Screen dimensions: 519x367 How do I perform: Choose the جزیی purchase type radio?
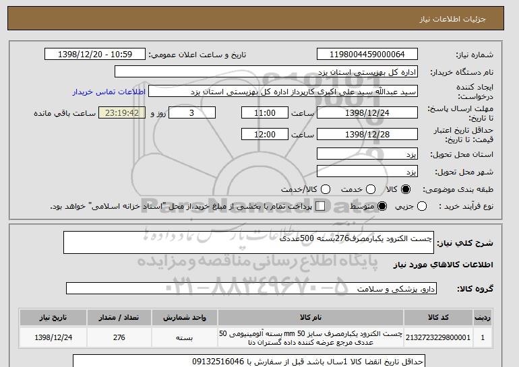pos(422,206)
